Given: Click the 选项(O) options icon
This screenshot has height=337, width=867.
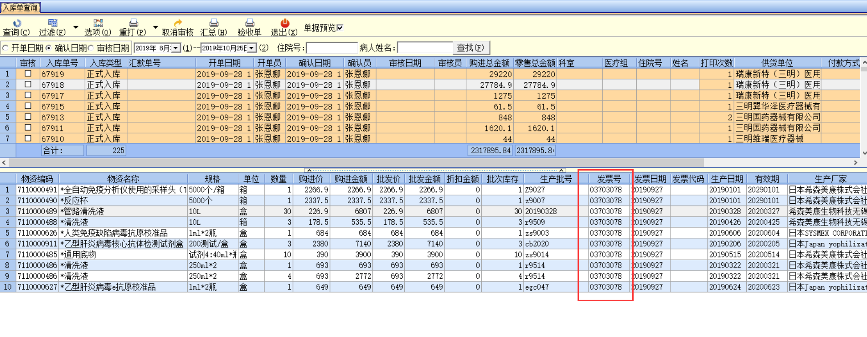Looking at the screenshot, I should click(x=98, y=24).
